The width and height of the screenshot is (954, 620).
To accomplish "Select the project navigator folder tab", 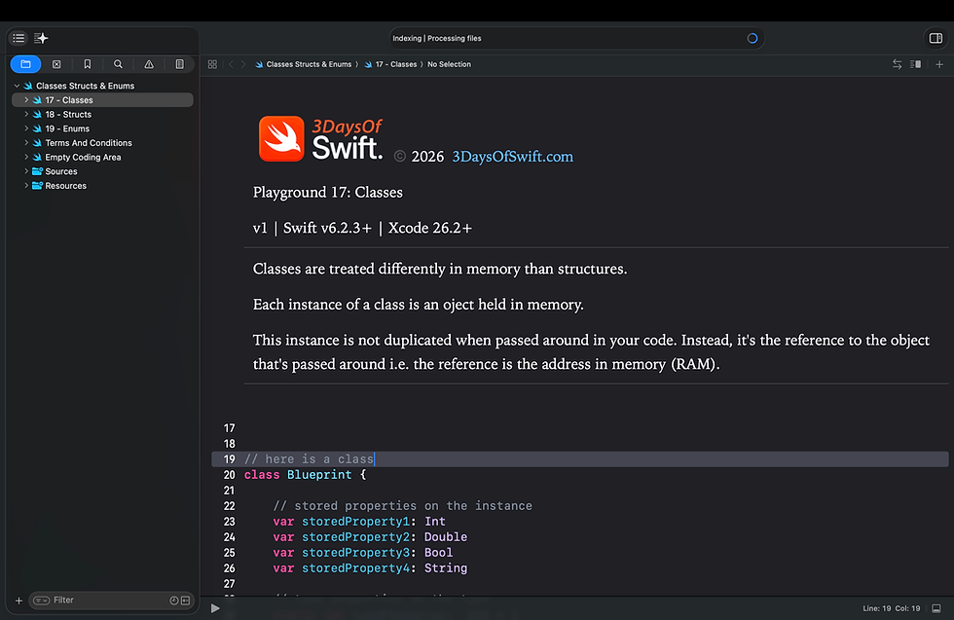I will pos(25,64).
